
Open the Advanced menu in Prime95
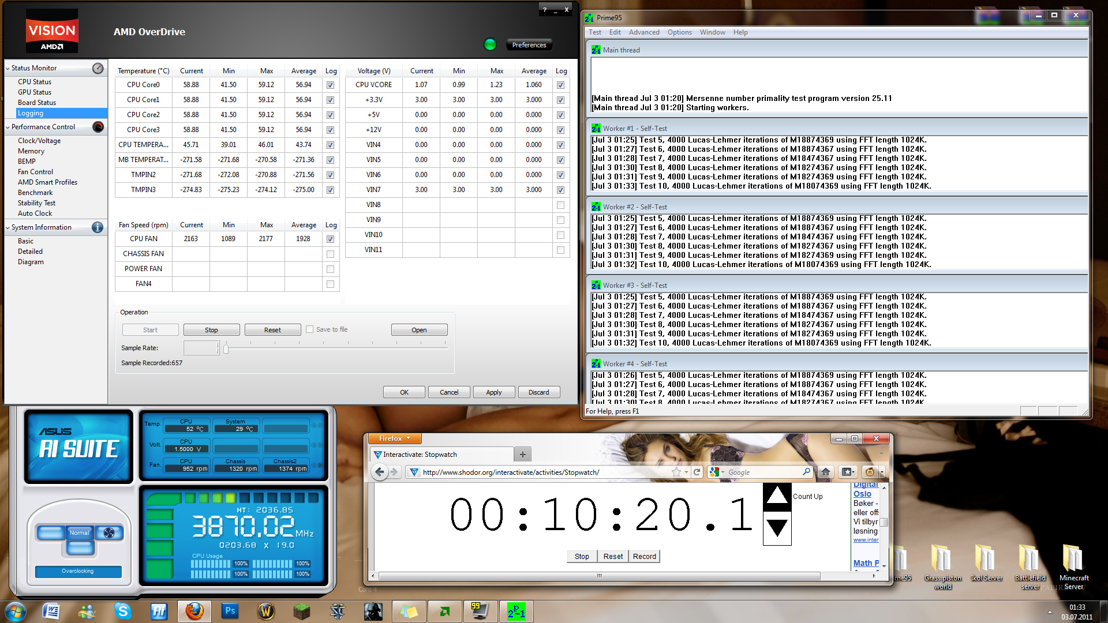(644, 32)
